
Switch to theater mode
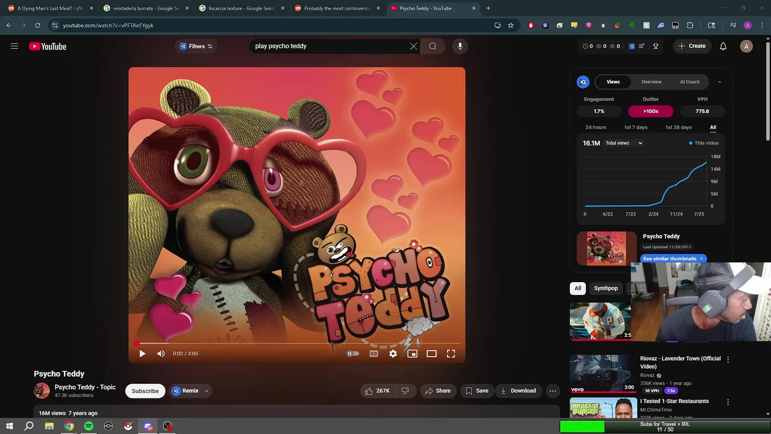431,354
